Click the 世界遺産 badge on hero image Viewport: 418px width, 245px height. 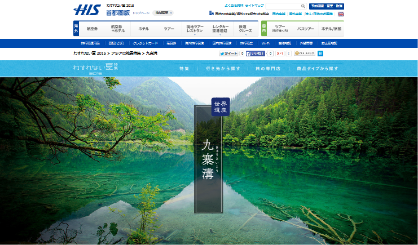pyautogui.click(x=221, y=107)
